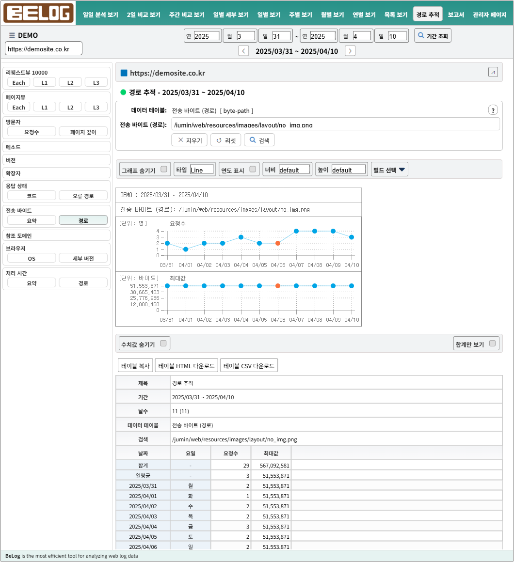Click the 검색 button

point(259,140)
